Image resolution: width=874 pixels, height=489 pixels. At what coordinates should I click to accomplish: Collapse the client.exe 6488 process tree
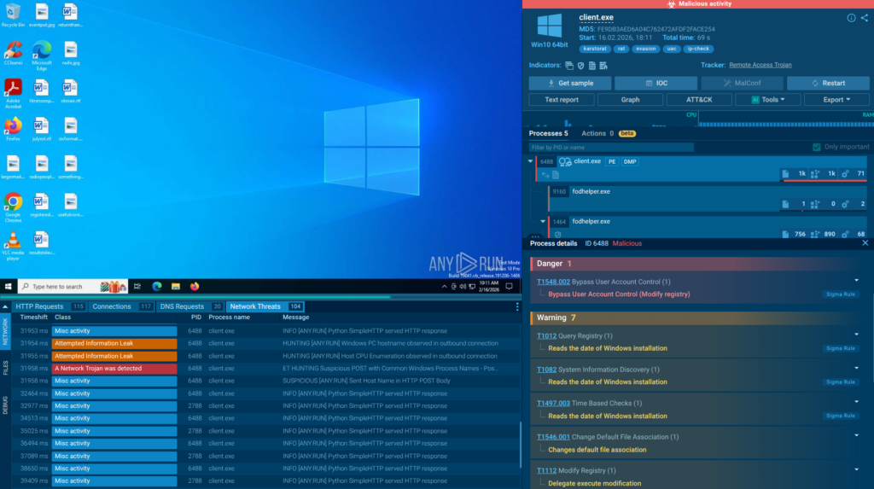point(530,161)
